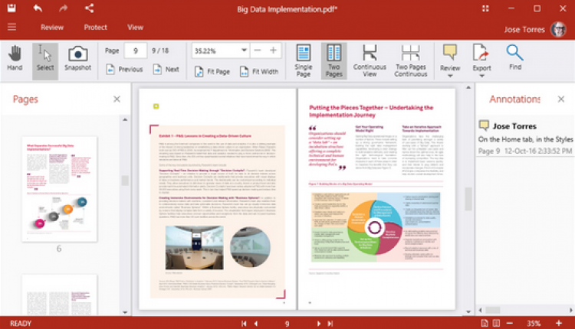This screenshot has width=575, height=329.
Task: Click the Fit Width button
Action: click(259, 71)
